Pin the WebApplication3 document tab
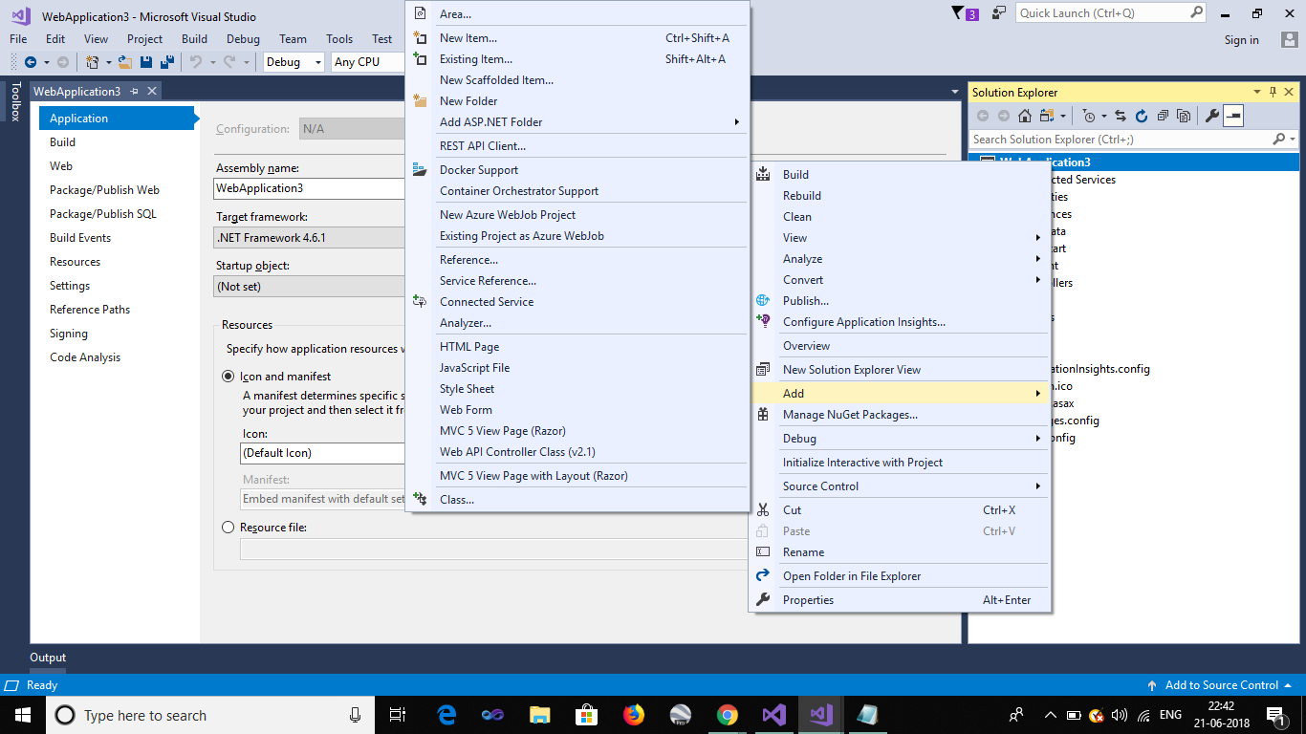Viewport: 1306px width, 734px height. [135, 92]
